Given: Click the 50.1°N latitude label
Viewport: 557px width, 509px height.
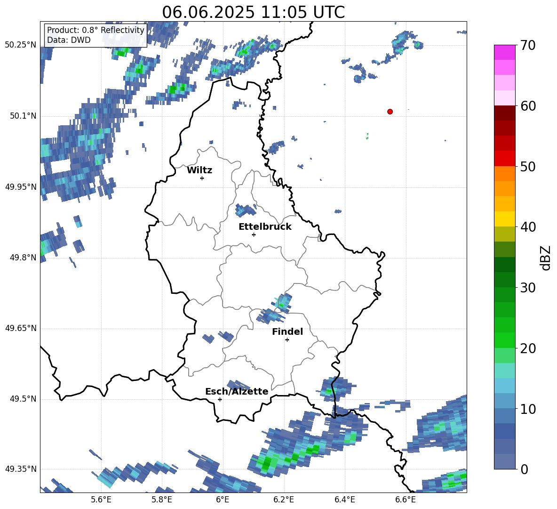Looking at the screenshot, I should point(23,116).
